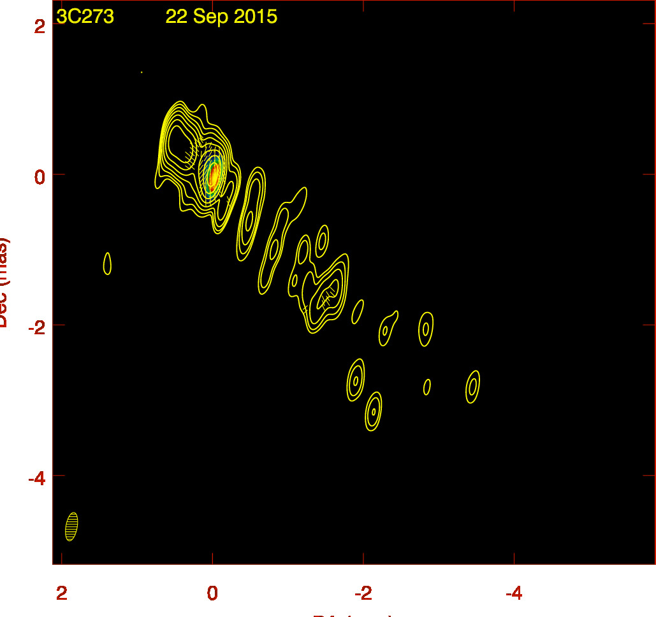This screenshot has height=617, width=656.
Task: Click the 22 Sep 2015 date label
Action: (221, 17)
